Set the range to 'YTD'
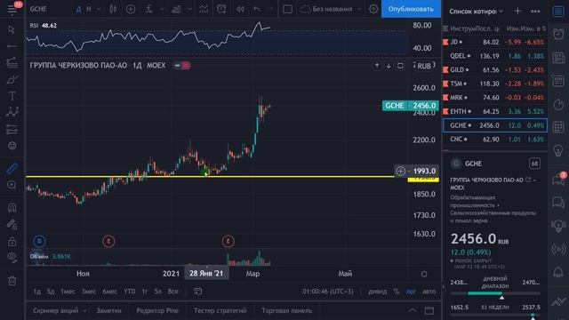The width and height of the screenshot is (569, 320). coord(129,292)
